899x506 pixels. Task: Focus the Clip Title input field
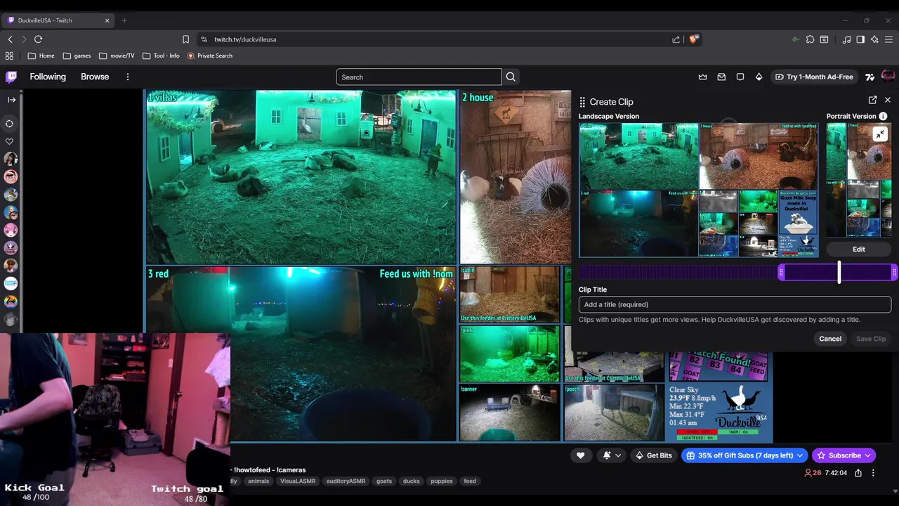(735, 304)
